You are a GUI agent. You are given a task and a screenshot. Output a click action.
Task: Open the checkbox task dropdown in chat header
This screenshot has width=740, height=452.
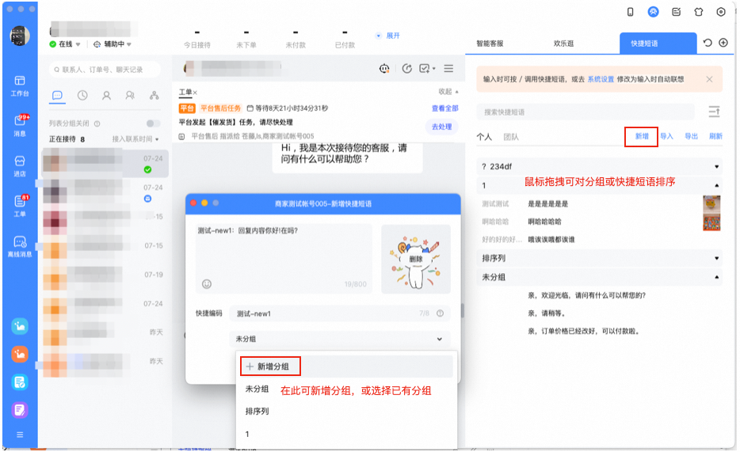click(427, 69)
